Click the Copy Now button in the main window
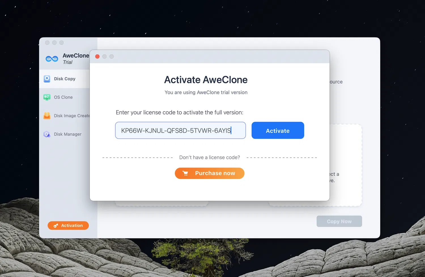The height and width of the screenshot is (277, 425). coord(339,221)
